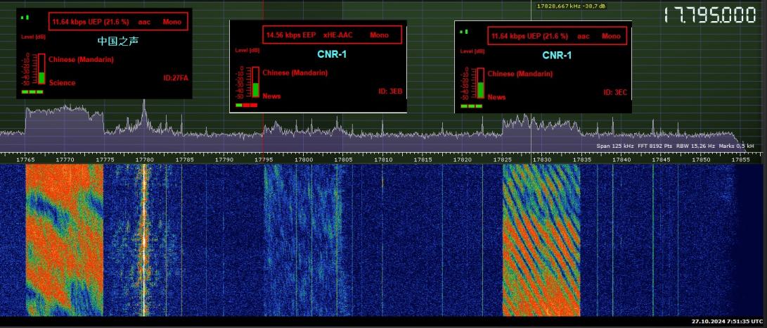This screenshot has height=328, width=767.
Task: Click the 17828,667 kHz cursor readout label
Action: click(572, 6)
